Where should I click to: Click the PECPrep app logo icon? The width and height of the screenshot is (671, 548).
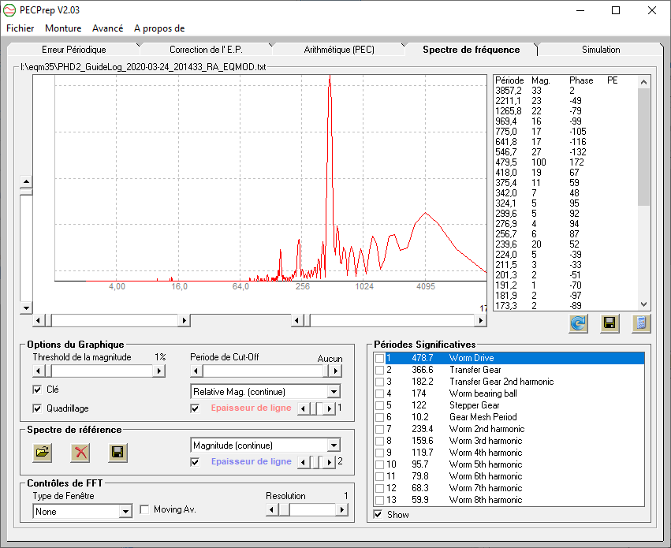tap(9, 9)
